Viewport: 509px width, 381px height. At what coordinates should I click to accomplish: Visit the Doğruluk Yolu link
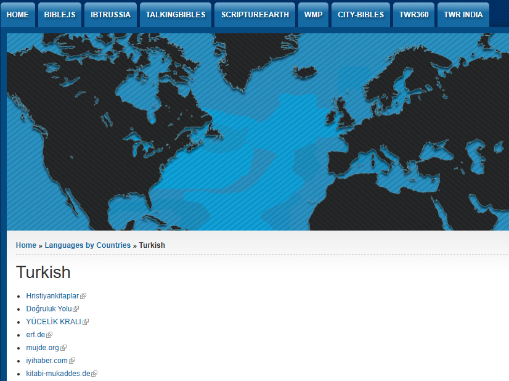click(x=49, y=309)
